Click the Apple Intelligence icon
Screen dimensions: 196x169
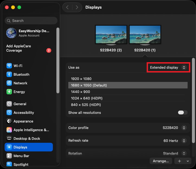click(9, 130)
